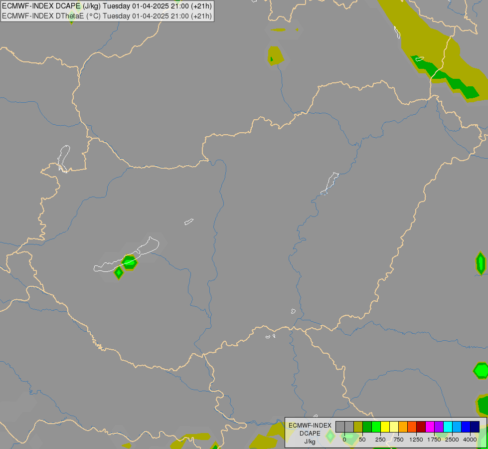The image size is (488, 449).
Task: Pick the light blue legend swatch
Action: pos(457,427)
